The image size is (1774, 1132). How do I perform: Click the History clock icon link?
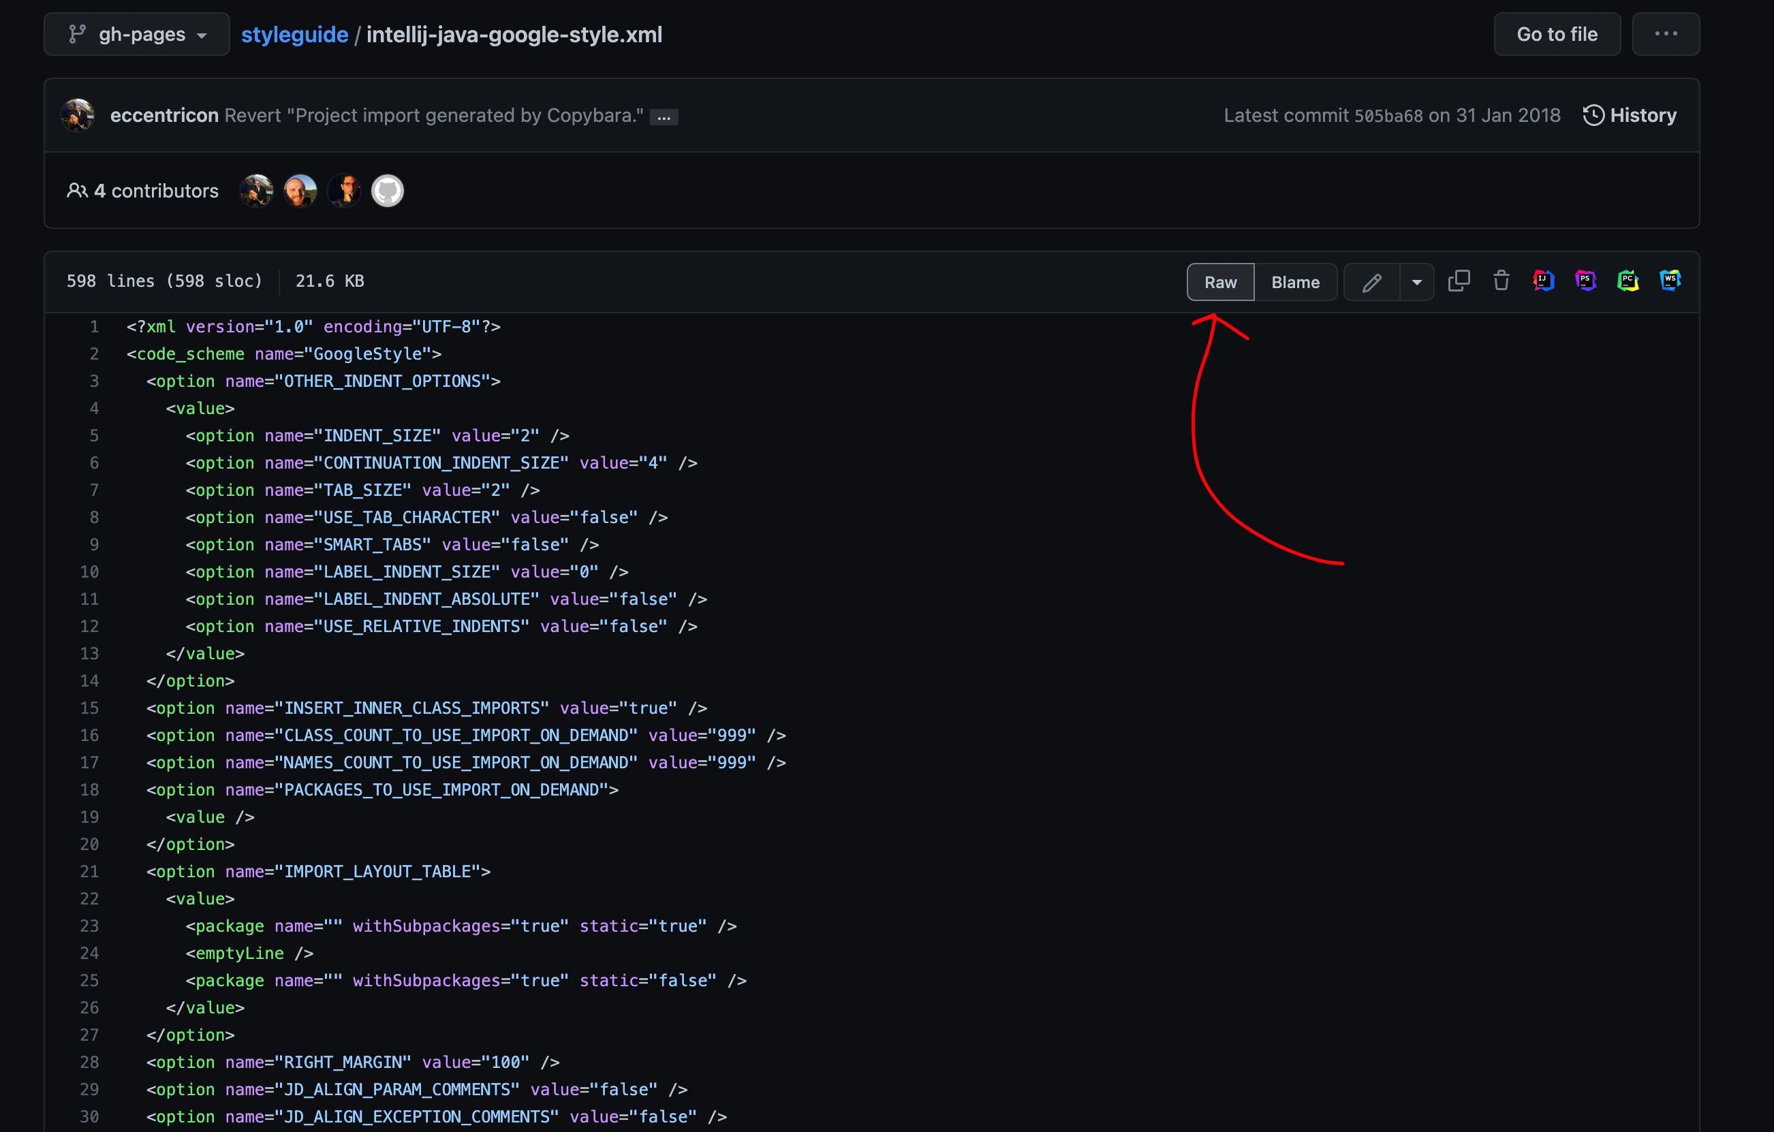tap(1630, 116)
